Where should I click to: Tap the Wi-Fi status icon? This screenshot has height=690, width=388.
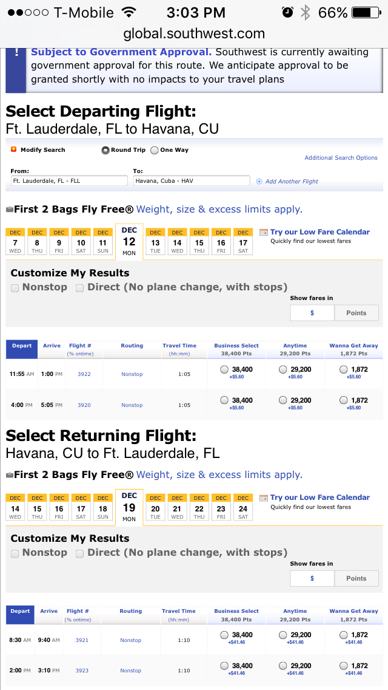(129, 12)
